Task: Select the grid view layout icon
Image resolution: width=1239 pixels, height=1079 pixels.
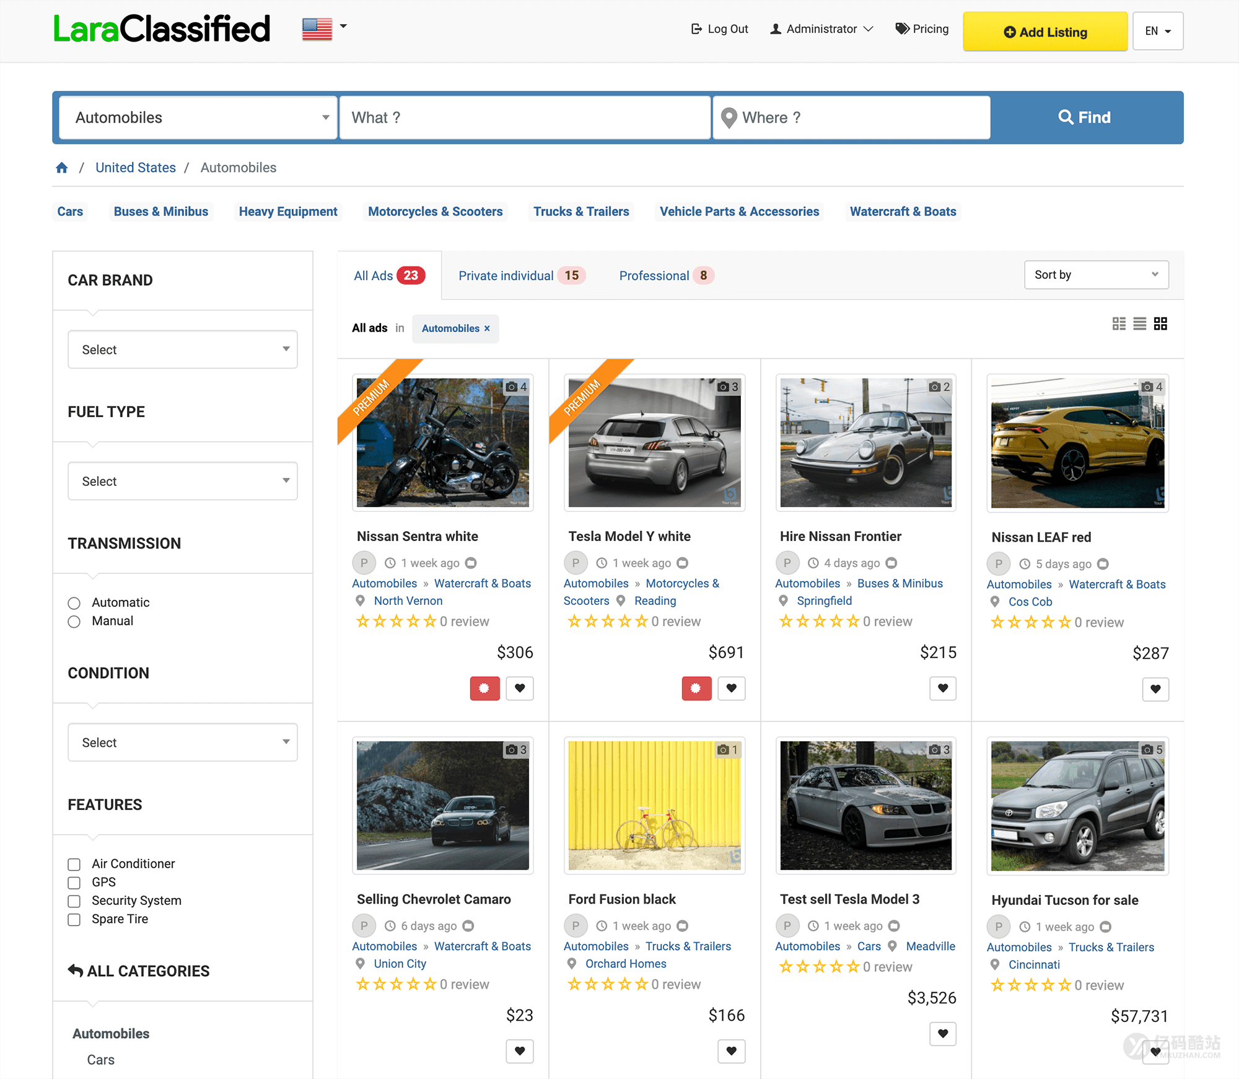Action: [1160, 324]
